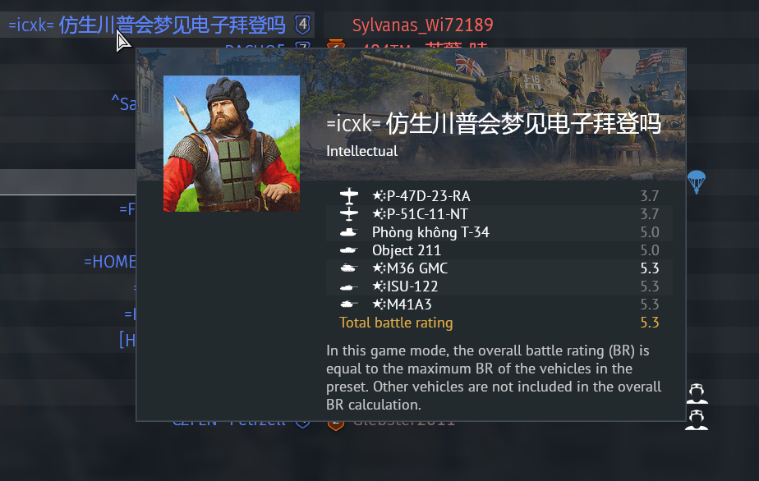The width and height of the screenshot is (759, 481).
Task: Click the light tank icon beside M41A3
Action: coord(349,305)
